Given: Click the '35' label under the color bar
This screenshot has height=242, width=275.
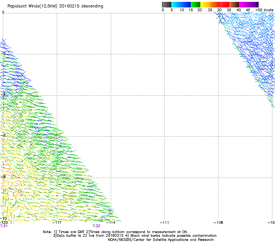Looking at the screenshot, I should click(x=229, y=10).
